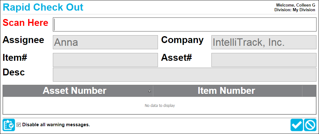Click the clipboard checklist icon at bottom left
Screen dimensions: 319x134
(9, 125)
